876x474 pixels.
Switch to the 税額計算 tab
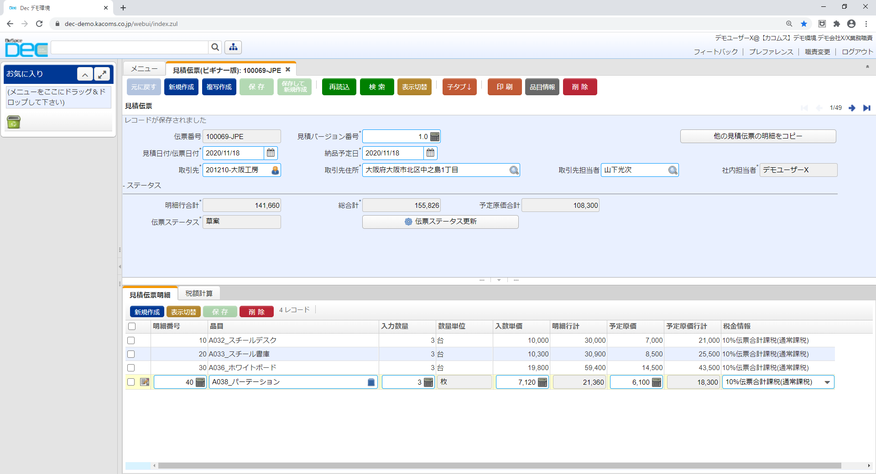(x=199, y=294)
